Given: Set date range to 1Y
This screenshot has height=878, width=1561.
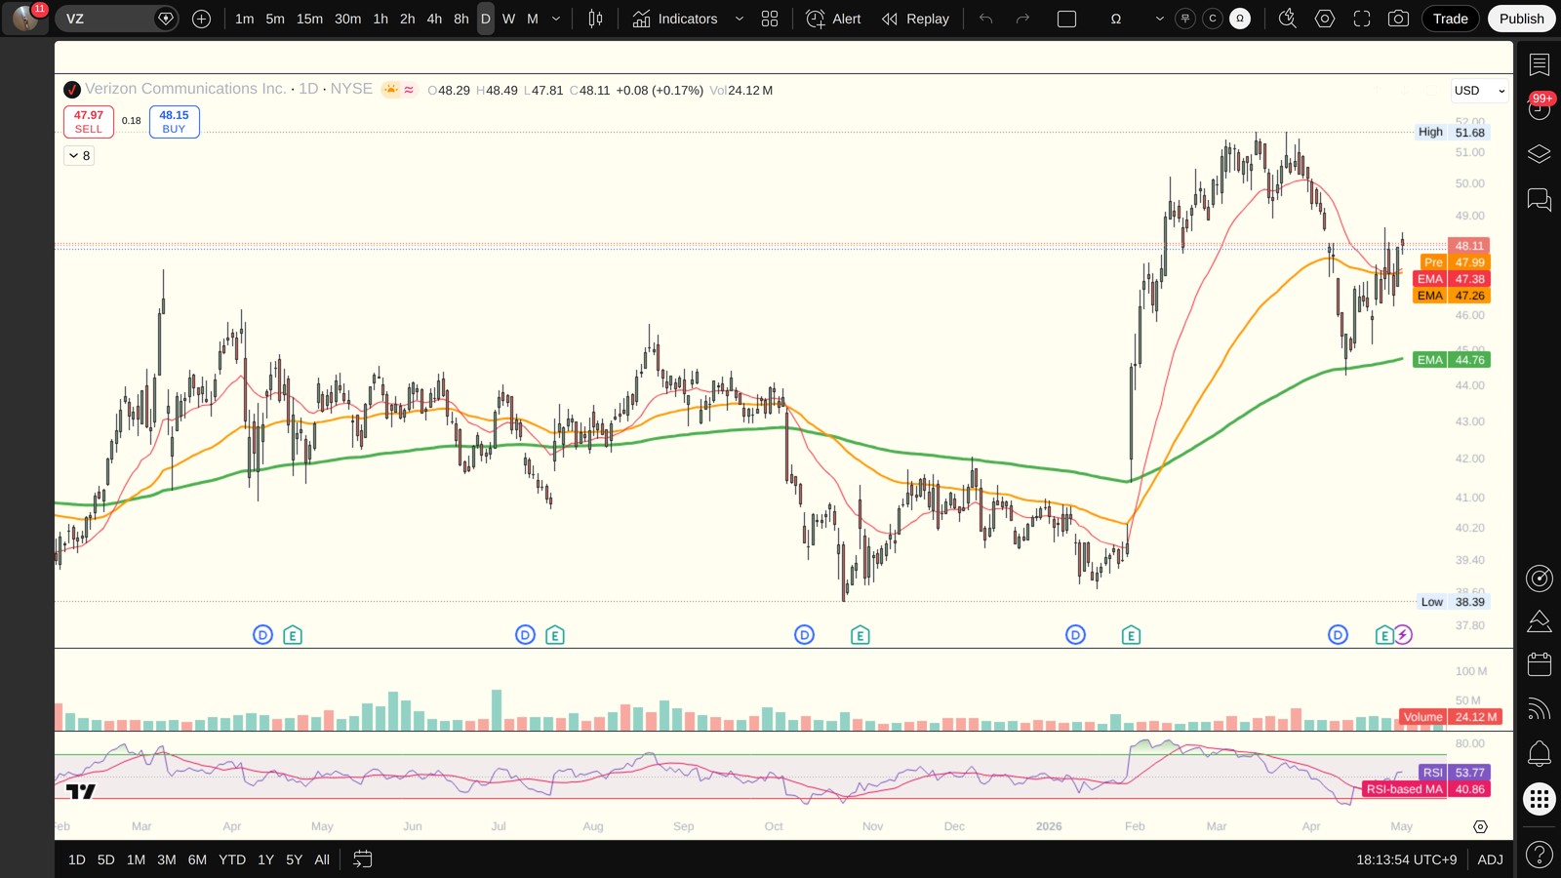Looking at the screenshot, I should (265, 859).
